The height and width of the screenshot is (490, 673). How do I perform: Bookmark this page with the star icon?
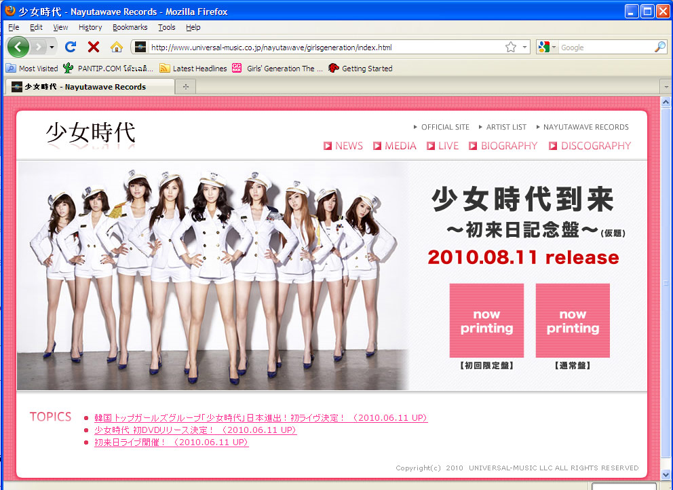(x=511, y=48)
